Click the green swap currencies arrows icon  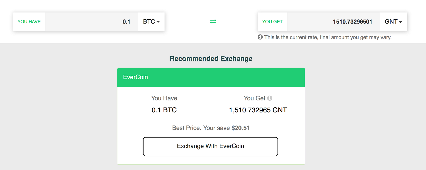tap(213, 21)
